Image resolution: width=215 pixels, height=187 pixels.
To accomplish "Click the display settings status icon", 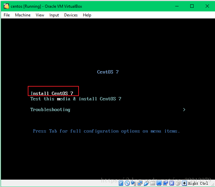I will tap(159, 183).
